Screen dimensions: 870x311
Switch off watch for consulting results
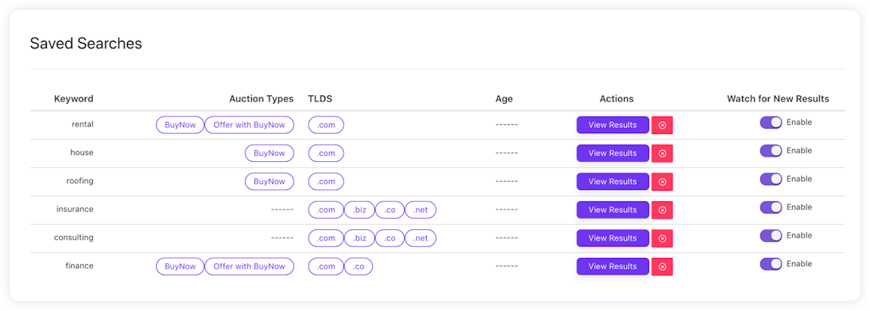(x=771, y=235)
